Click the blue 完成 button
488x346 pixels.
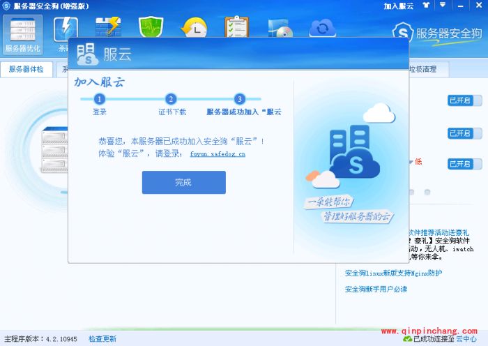[x=183, y=182]
